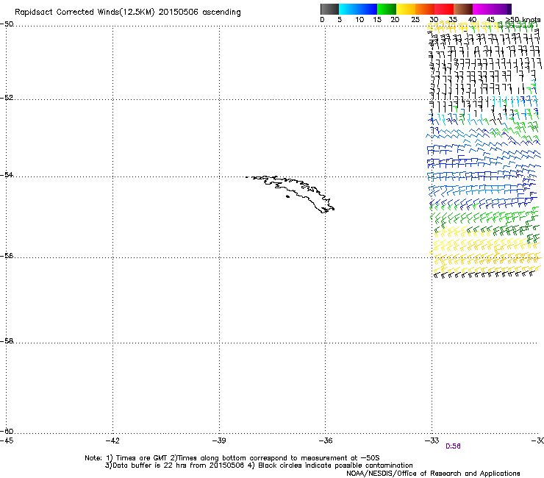
Task: Click the 'Data buffer is 22 hrs' note line
Action: (259, 465)
